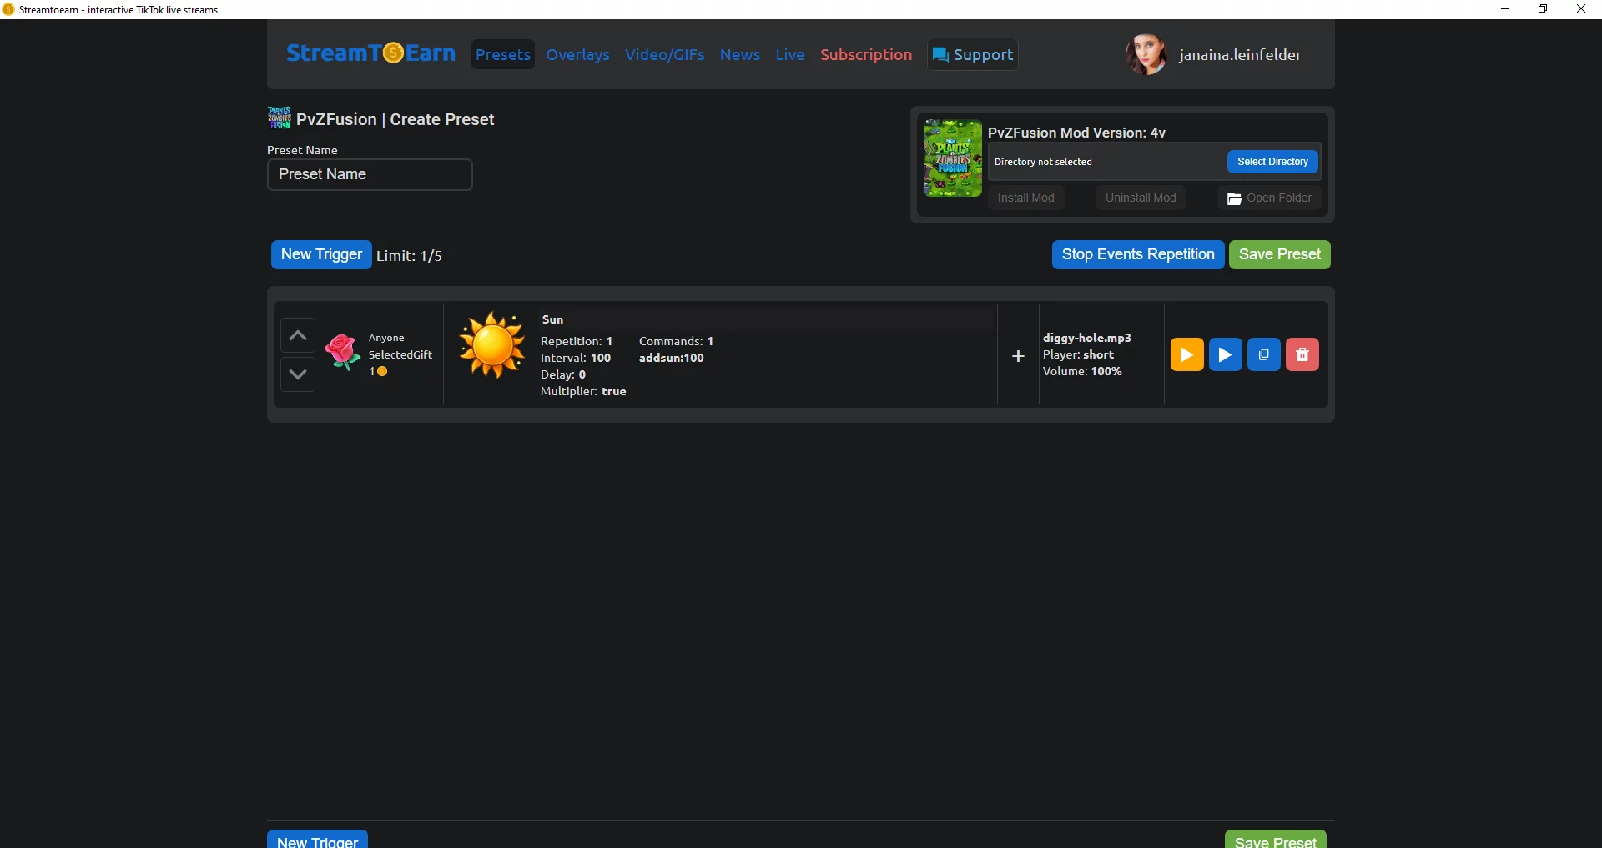
Task: Focus the Preset Name input field
Action: (x=370, y=174)
